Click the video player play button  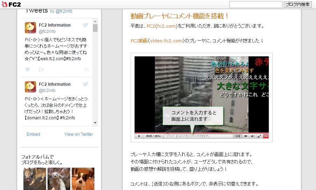[x=139, y=136]
